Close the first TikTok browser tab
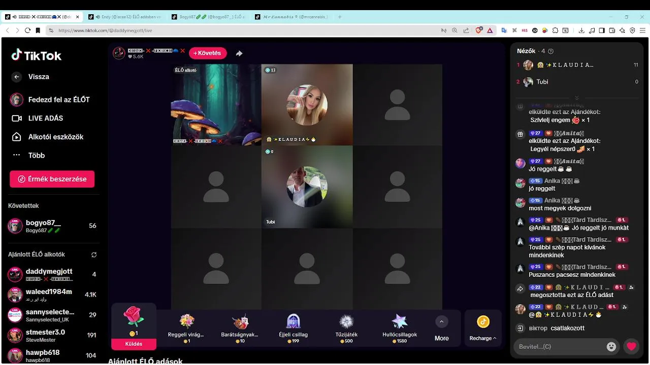650x365 pixels. [78, 17]
